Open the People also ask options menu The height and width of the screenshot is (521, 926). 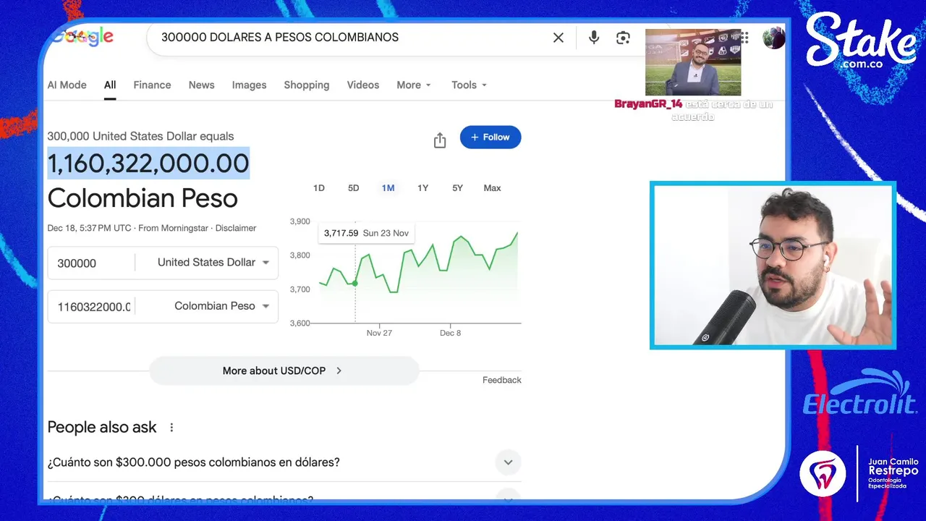click(171, 428)
